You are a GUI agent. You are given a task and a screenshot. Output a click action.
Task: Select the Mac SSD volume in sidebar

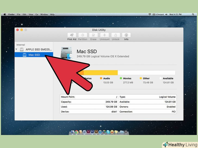(x=34, y=55)
